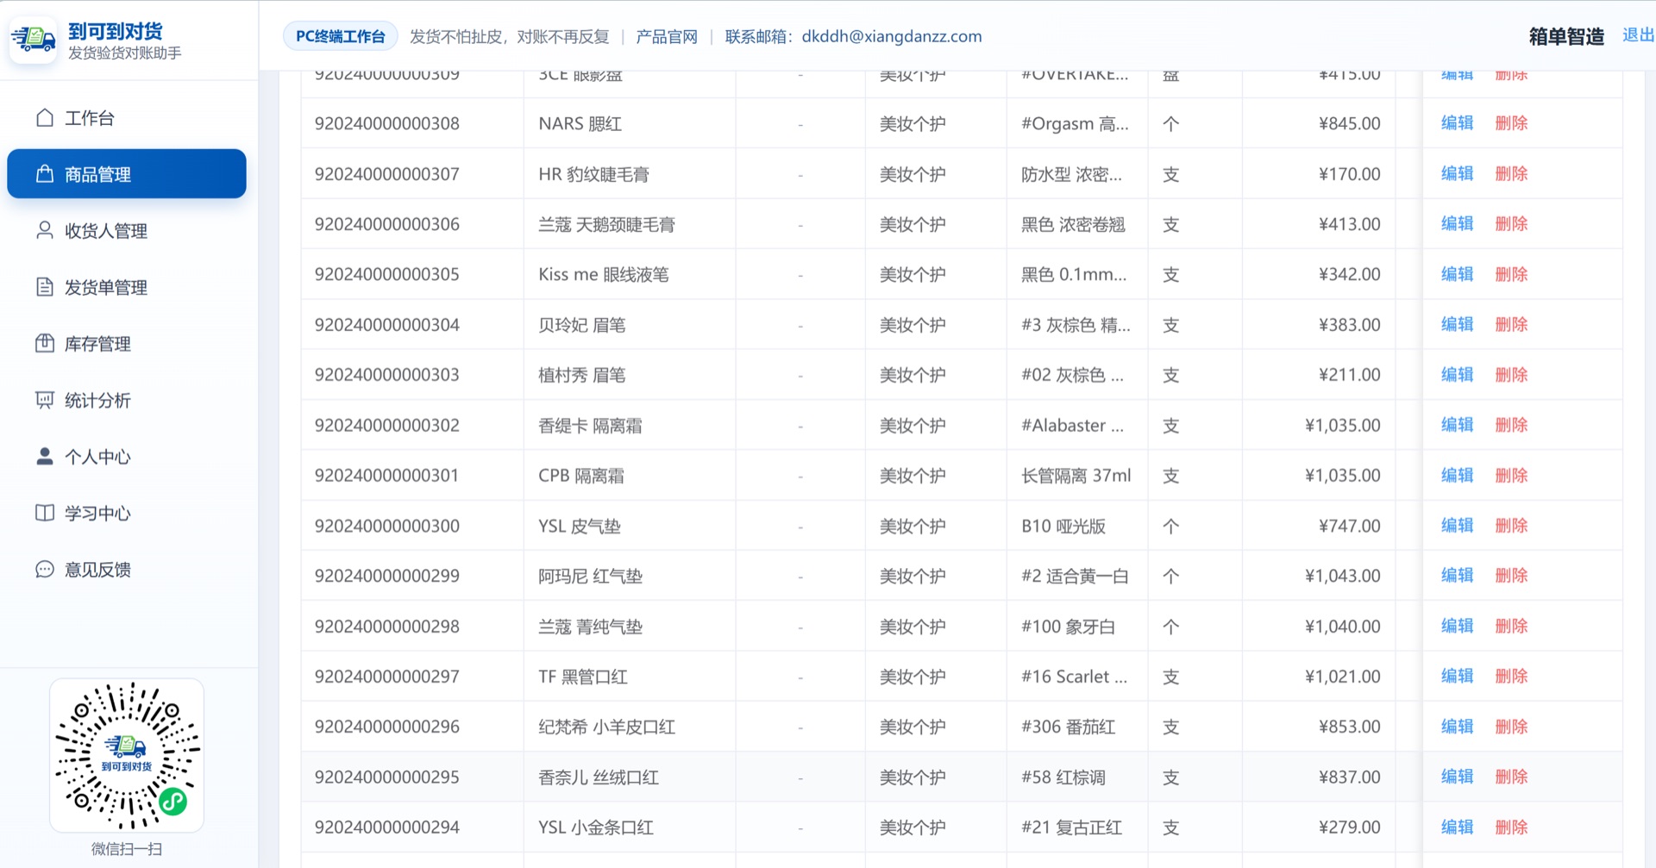Click 退出 to log out
Viewport: 1656px width, 868px height.
pyautogui.click(x=1638, y=35)
